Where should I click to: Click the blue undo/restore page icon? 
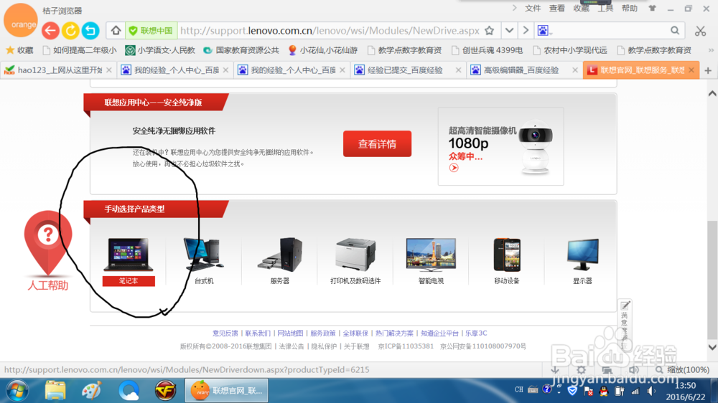pyautogui.click(x=90, y=31)
